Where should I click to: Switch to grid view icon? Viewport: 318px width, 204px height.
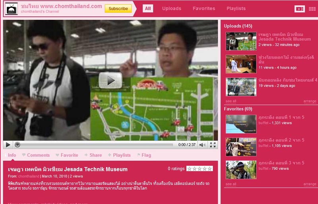(x=312, y=9)
